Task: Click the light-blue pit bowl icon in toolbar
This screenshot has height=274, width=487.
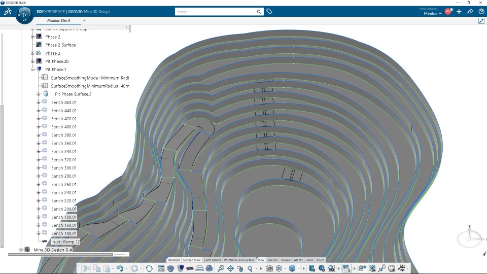Action: pyautogui.click(x=170, y=268)
